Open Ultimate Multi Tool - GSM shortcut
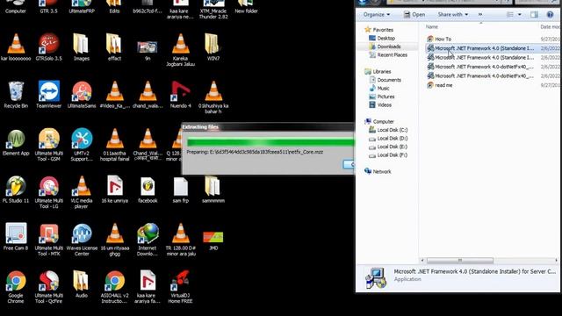The height and width of the screenshot is (316, 562). tap(49, 144)
